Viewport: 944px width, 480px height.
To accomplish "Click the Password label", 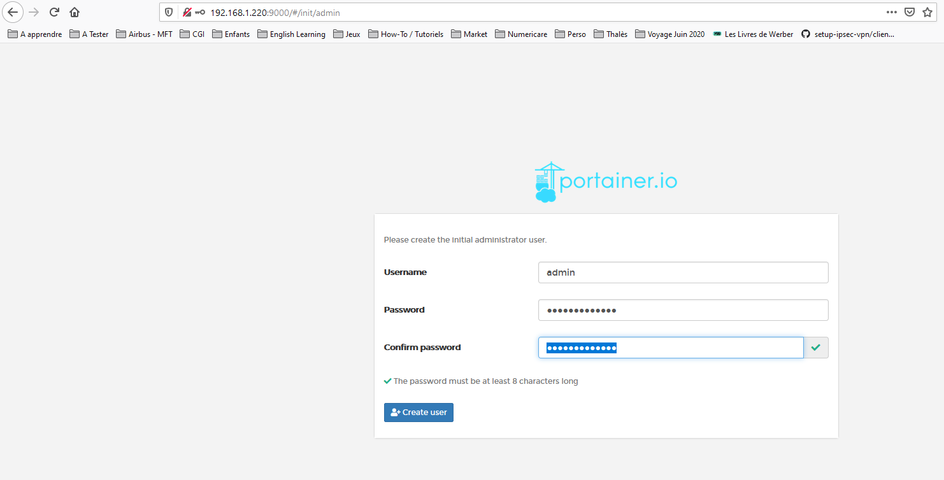I will [x=404, y=310].
